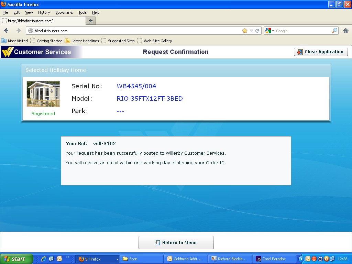352x264 pixels.
Task: Open the 3 Firefox taskbar group
Action: pyautogui.click(x=97, y=259)
